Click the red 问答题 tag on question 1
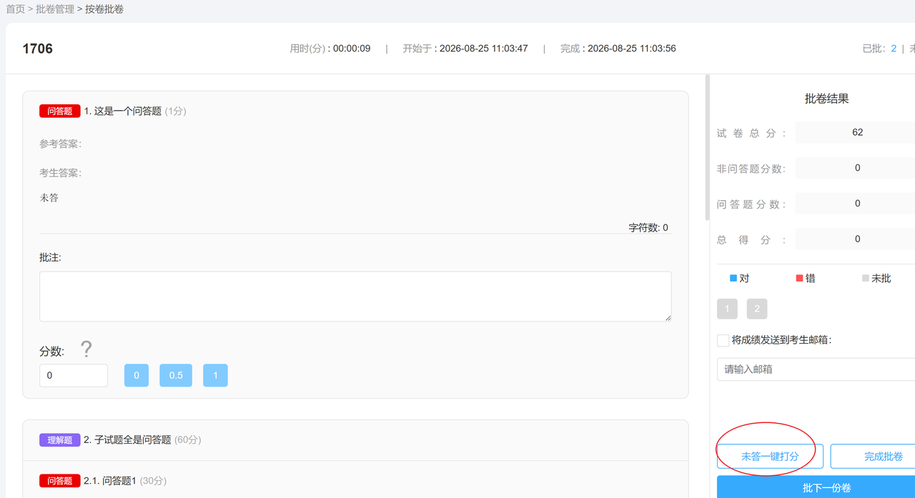Image resolution: width=915 pixels, height=498 pixels. [x=60, y=111]
